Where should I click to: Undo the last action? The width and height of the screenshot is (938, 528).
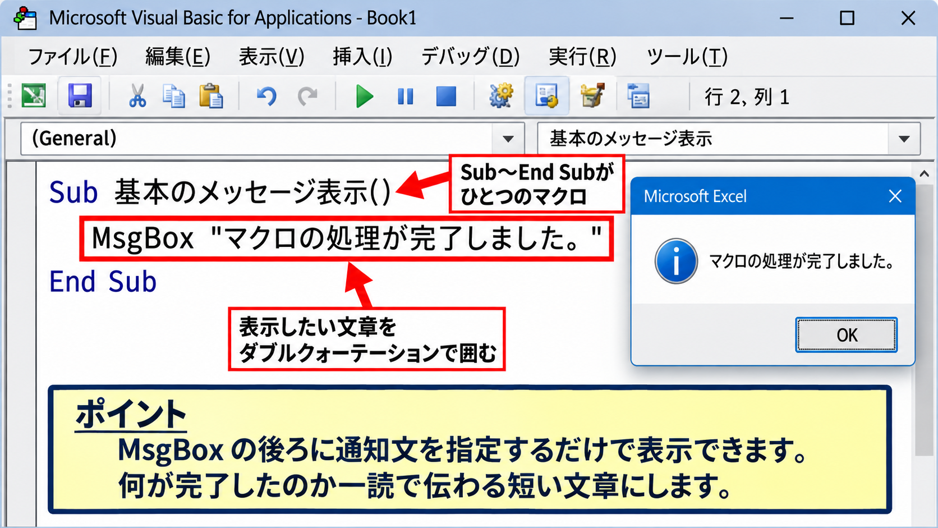click(x=266, y=97)
